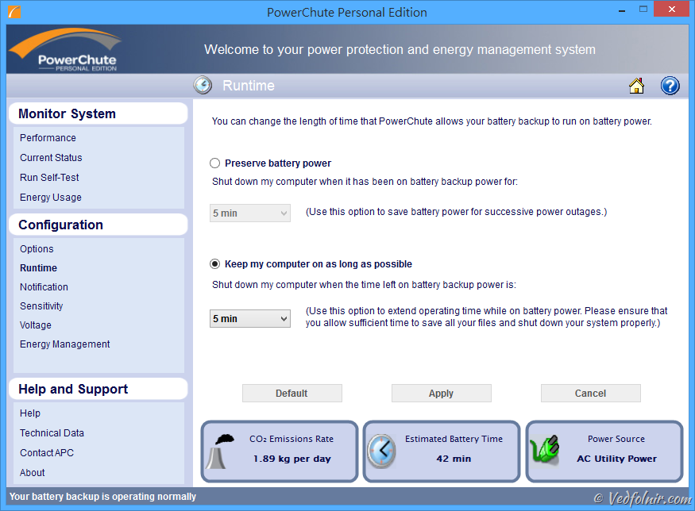
Task: Open Contact APC page
Action: (x=47, y=453)
